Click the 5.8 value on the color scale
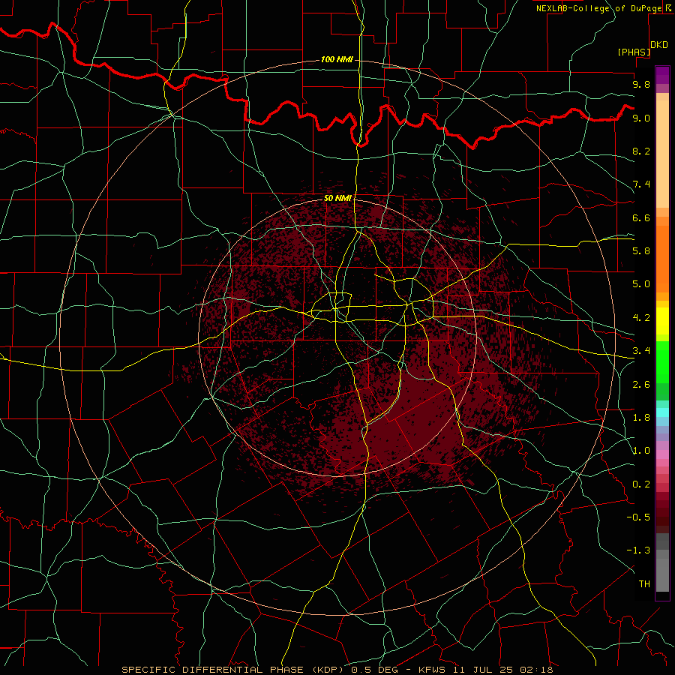 (641, 251)
